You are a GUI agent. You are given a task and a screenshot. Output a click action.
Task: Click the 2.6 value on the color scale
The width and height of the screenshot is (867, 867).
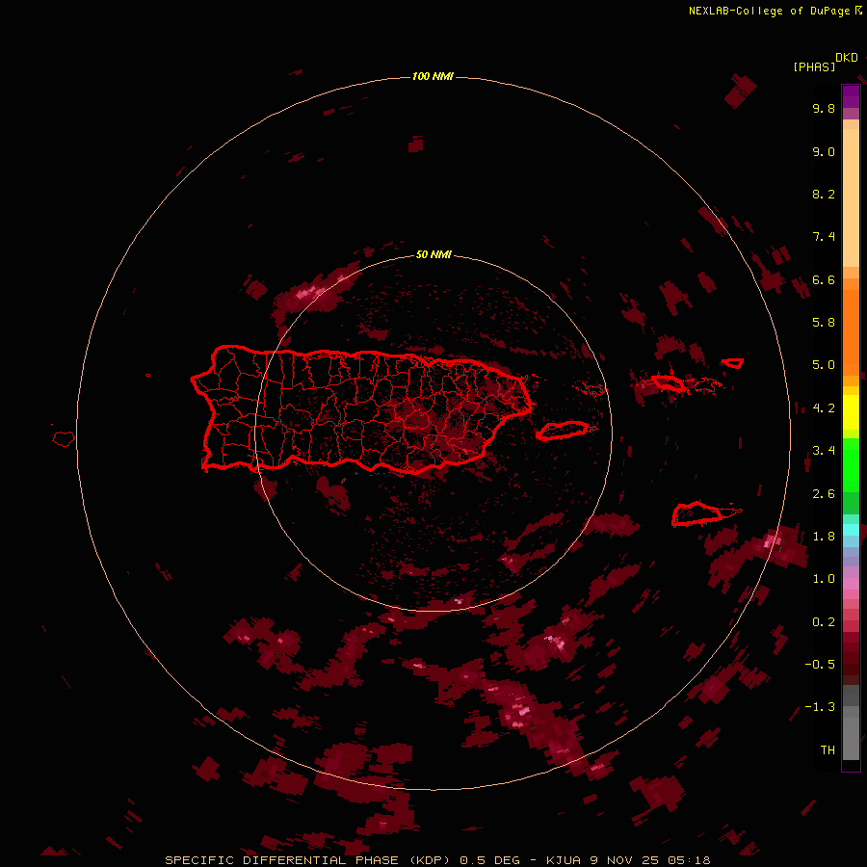[x=824, y=494]
